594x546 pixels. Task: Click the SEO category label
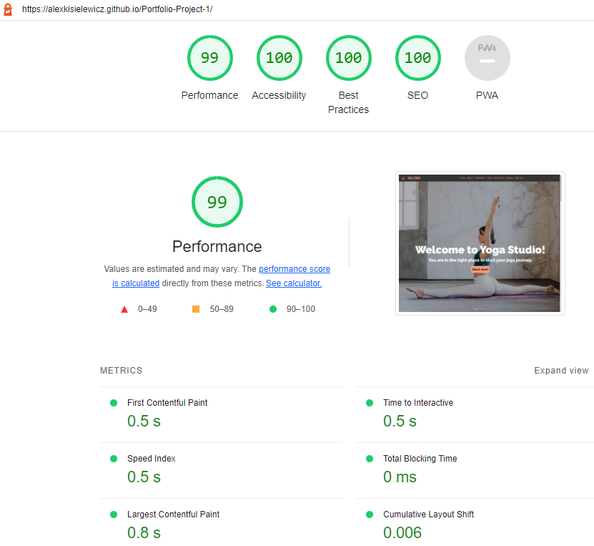coord(418,95)
